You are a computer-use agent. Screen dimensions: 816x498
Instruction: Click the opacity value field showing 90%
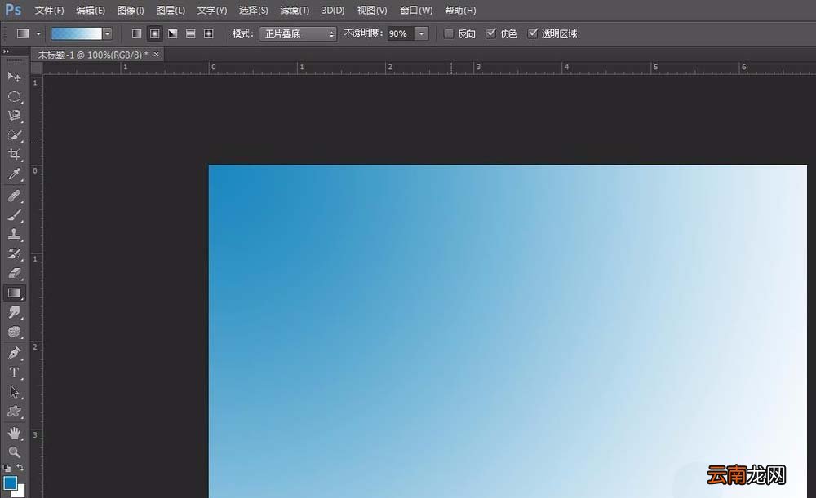pos(401,33)
